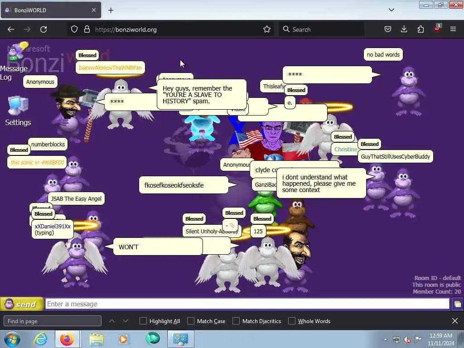
Task: Open the Downloads panel icon
Action: click(x=404, y=29)
